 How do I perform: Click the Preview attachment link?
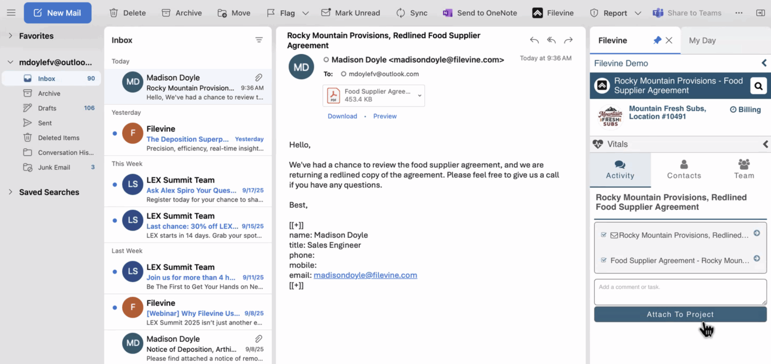pos(385,116)
